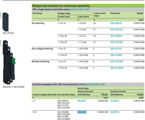This screenshot has width=145, height=120.
Task: Open the SSL1D101JD reference link
Action: [116, 30]
